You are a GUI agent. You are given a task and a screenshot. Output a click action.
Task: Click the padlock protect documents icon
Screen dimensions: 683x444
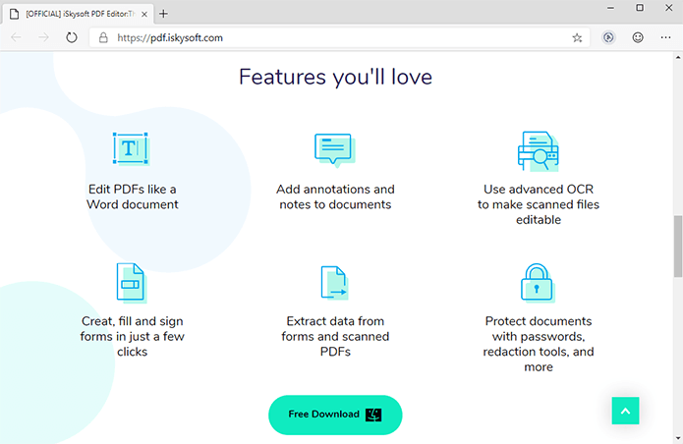pyautogui.click(x=538, y=283)
